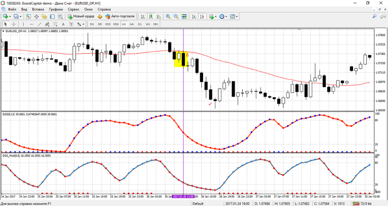Switch to the H4 timeframe

pyautogui.click(x=131, y=24)
